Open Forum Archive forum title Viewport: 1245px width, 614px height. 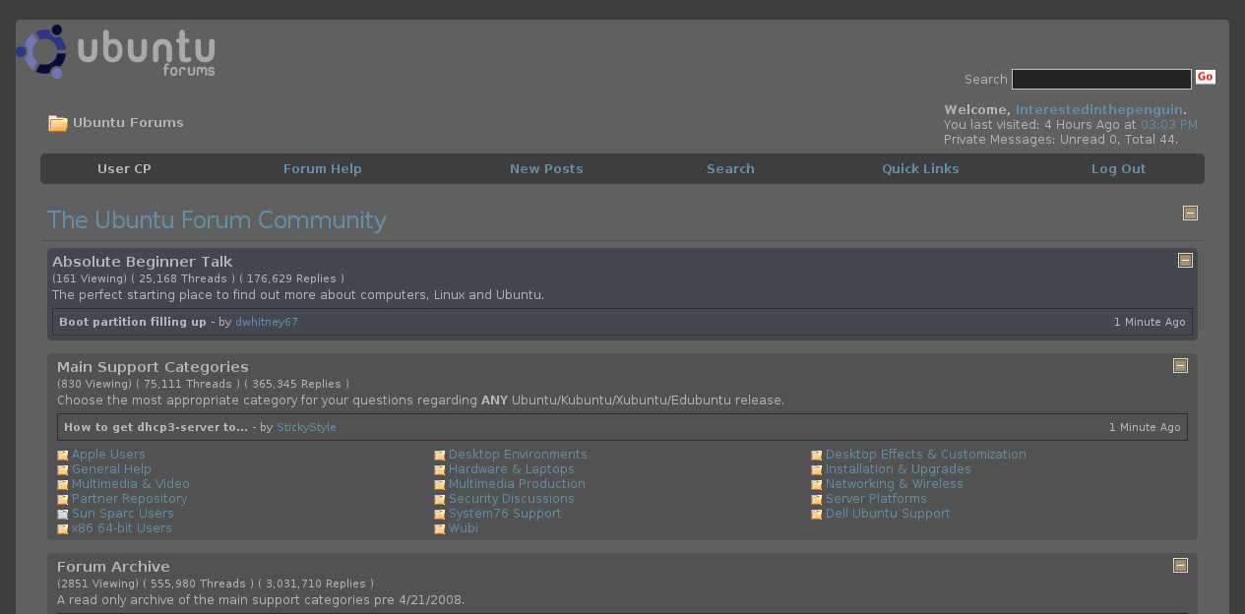pos(113,567)
